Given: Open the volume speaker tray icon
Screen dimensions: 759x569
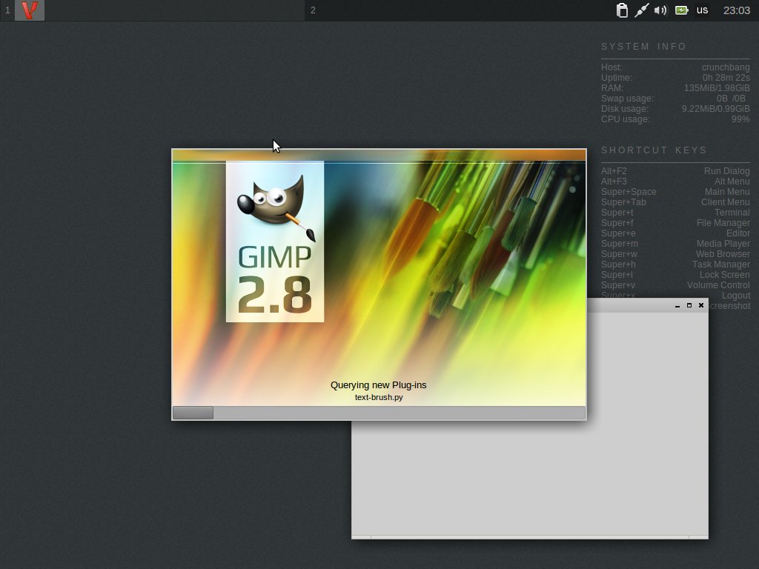Looking at the screenshot, I should pos(660,10).
